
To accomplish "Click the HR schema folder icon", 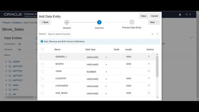I will coord(10,94).
